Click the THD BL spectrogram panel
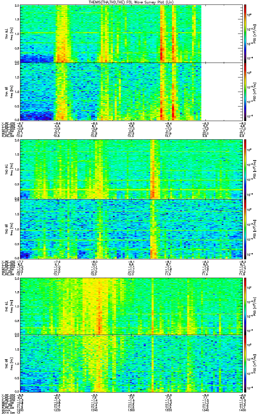The image size is (259, 415). coord(131,169)
